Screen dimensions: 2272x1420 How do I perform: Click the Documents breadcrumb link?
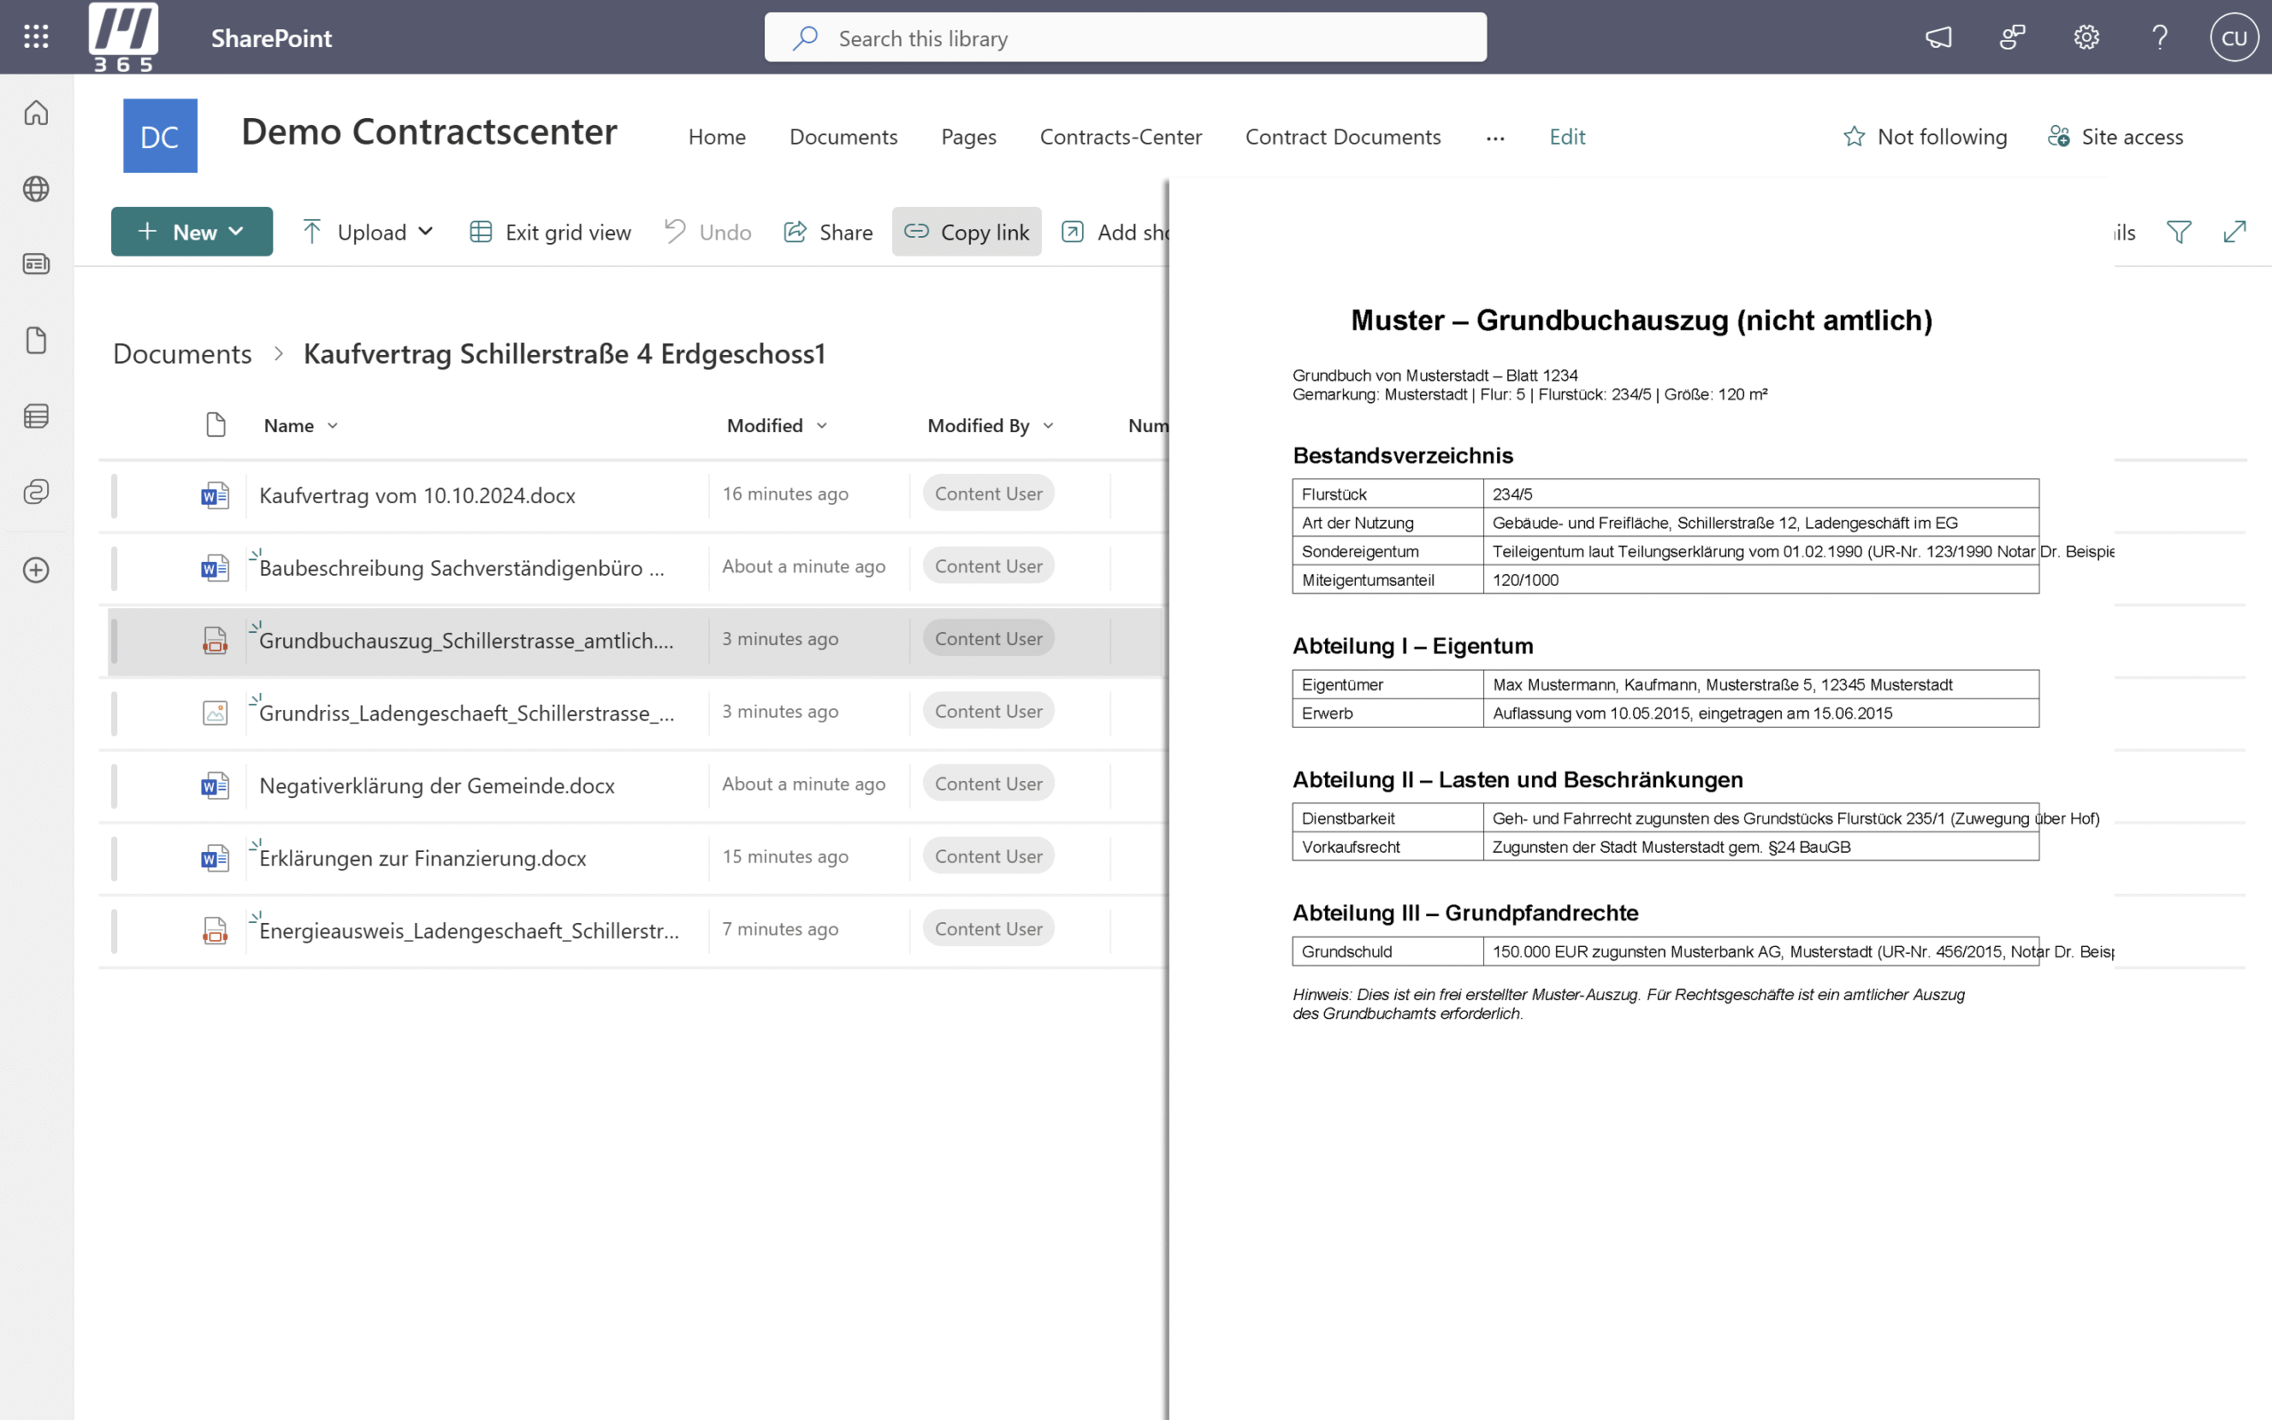pos(182,354)
